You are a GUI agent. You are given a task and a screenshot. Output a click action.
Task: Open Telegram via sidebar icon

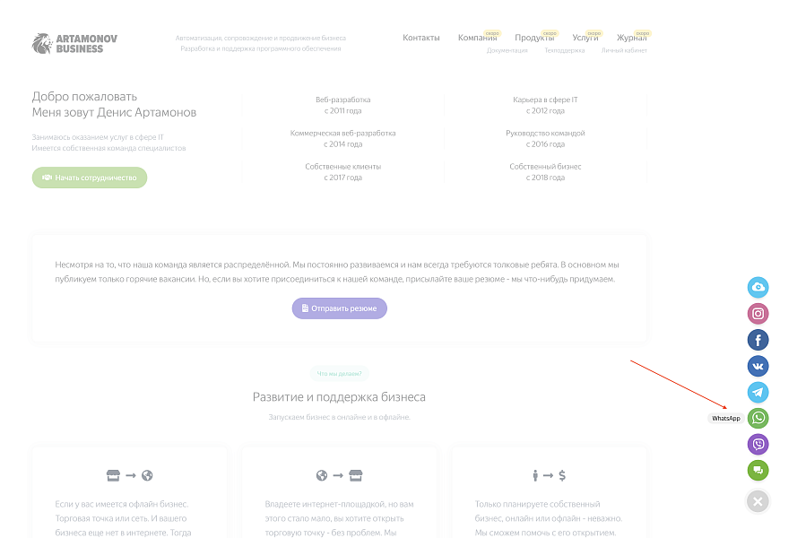[x=758, y=391]
